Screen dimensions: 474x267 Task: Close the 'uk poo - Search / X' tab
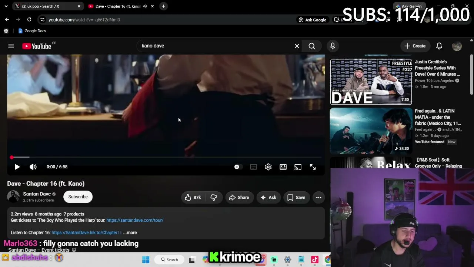(x=79, y=6)
